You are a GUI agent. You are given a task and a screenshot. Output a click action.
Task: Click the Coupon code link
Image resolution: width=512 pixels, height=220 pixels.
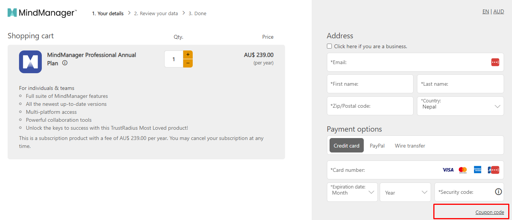[x=490, y=212]
